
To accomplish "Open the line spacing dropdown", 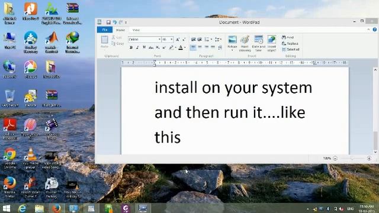I will tap(218, 40).
